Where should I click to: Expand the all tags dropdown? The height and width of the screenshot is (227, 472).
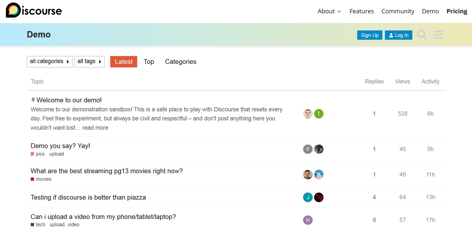click(x=89, y=62)
